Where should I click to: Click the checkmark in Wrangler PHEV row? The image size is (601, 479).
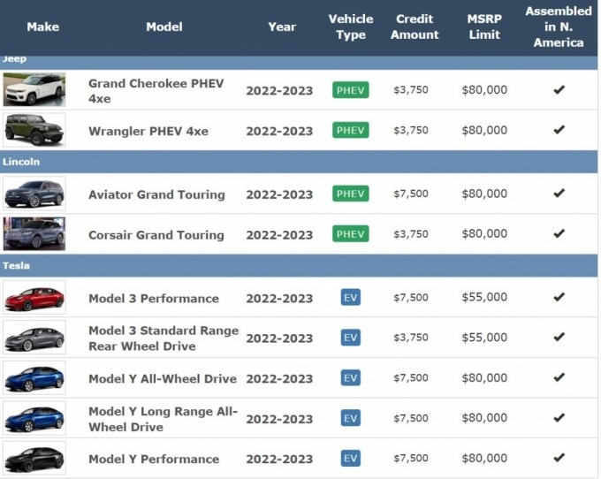coord(559,130)
